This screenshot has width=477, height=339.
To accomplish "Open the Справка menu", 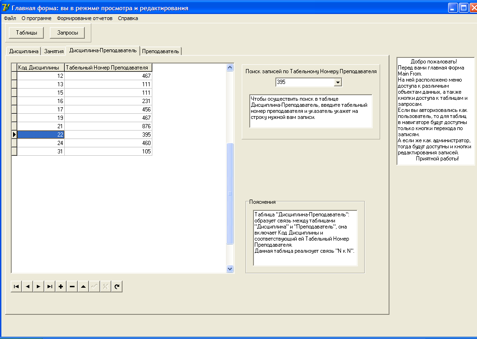I will click(128, 18).
